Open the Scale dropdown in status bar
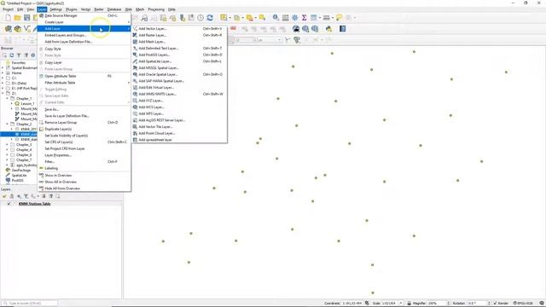 point(401,304)
